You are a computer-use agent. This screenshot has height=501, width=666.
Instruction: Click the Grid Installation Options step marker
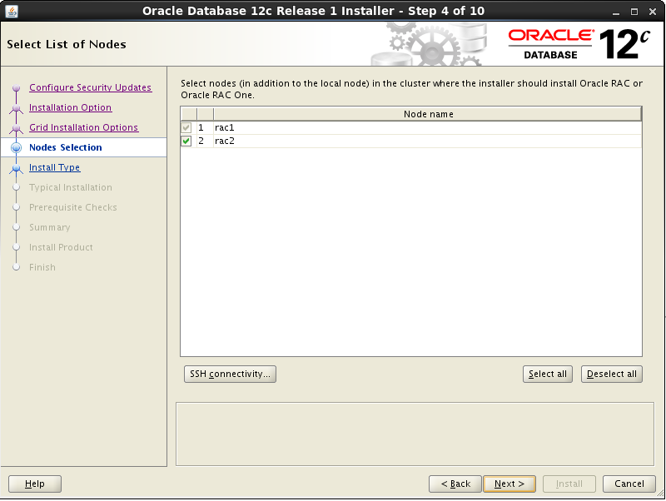click(17, 129)
